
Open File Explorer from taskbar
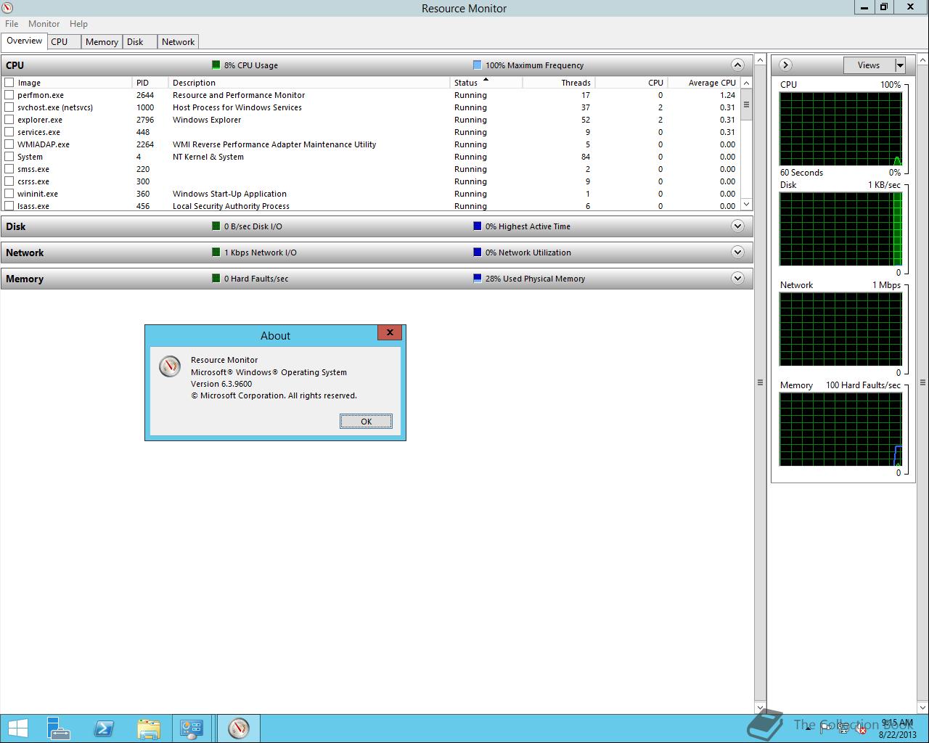pyautogui.click(x=148, y=728)
